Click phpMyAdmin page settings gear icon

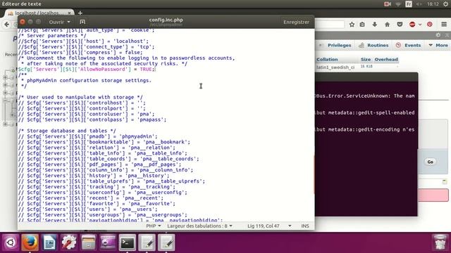(x=438, y=35)
